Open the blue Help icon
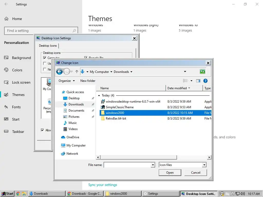The width and height of the screenshot is (263, 197). tap(205, 81)
